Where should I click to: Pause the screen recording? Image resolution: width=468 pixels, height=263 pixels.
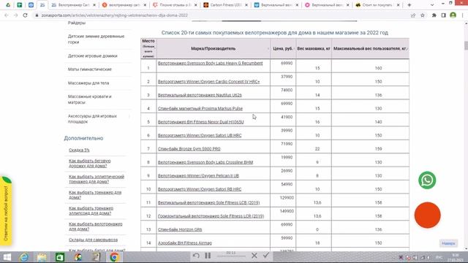[208, 256]
